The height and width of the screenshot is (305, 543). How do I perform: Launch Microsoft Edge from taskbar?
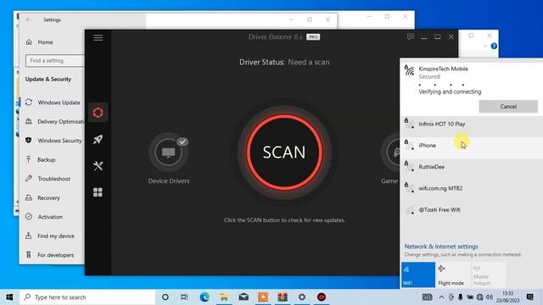[x=204, y=297]
